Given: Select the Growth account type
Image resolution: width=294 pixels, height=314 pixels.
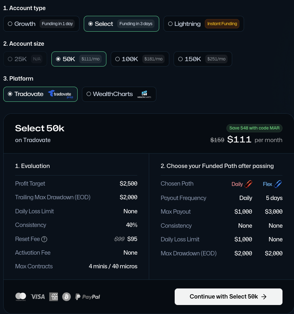Looking at the screenshot, I should pos(41,24).
